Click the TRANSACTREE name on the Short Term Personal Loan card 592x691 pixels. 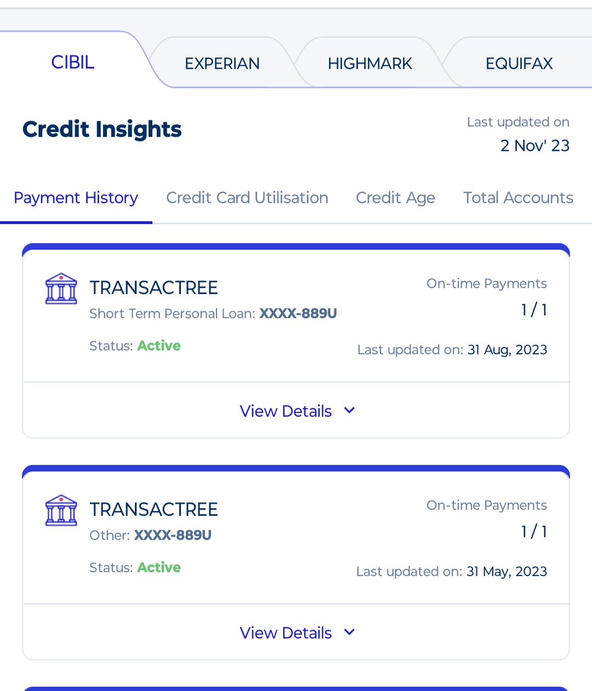[154, 288]
